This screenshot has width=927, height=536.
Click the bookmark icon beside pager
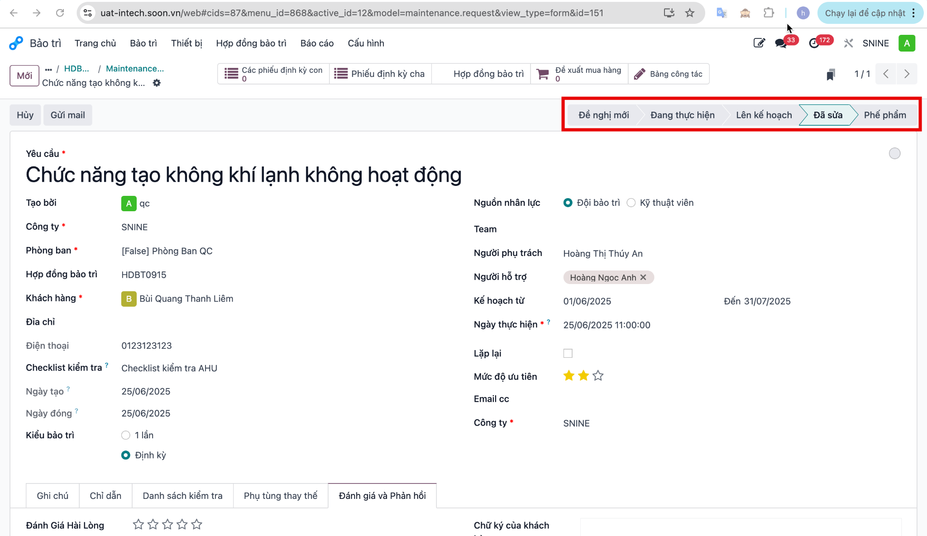click(x=831, y=74)
